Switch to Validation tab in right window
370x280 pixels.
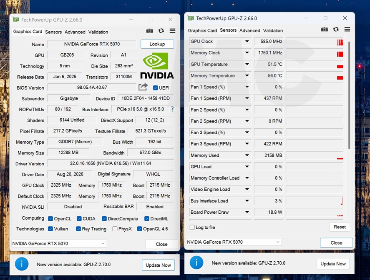(x=273, y=30)
